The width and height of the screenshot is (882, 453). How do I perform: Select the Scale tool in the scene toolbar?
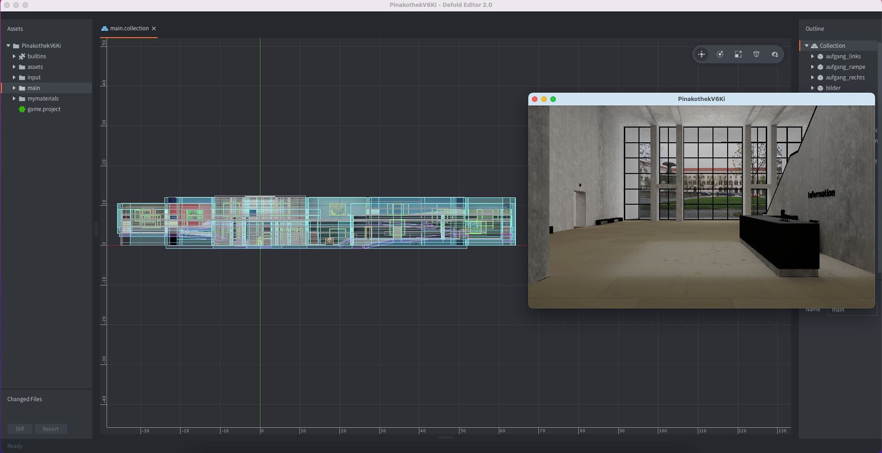point(738,54)
